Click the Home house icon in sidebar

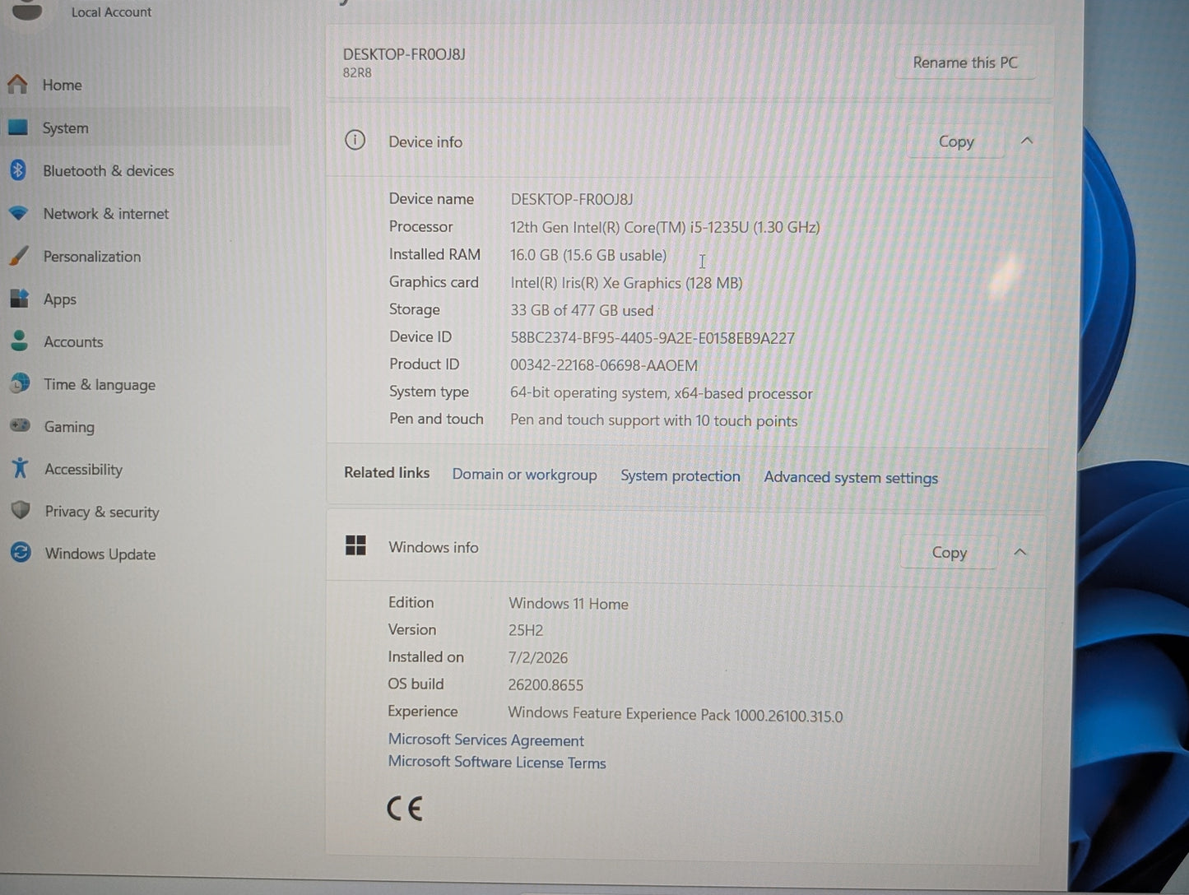tap(17, 84)
